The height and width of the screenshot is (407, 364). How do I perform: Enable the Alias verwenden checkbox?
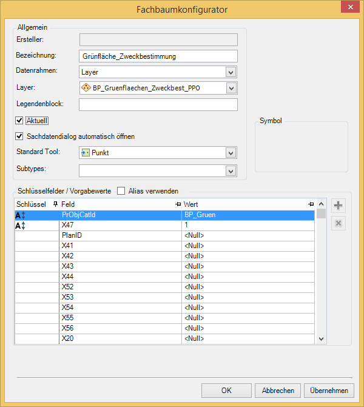point(121,190)
